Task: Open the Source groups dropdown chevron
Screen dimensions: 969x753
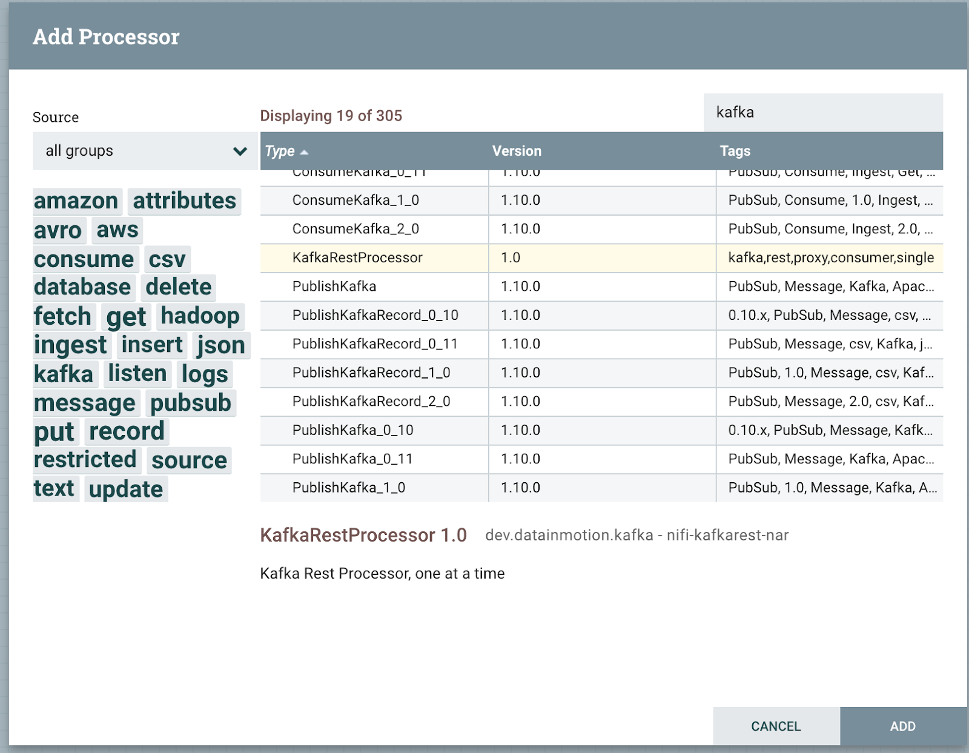Action: [240, 151]
